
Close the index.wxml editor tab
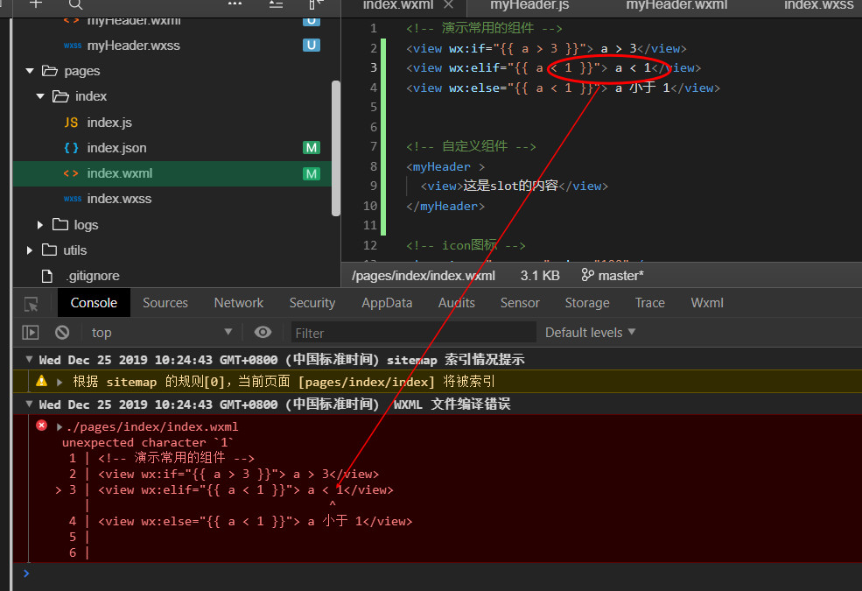449,5
